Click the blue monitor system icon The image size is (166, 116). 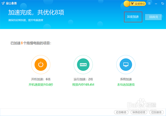tap(126, 65)
